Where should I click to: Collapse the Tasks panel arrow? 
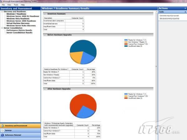(185, 12)
